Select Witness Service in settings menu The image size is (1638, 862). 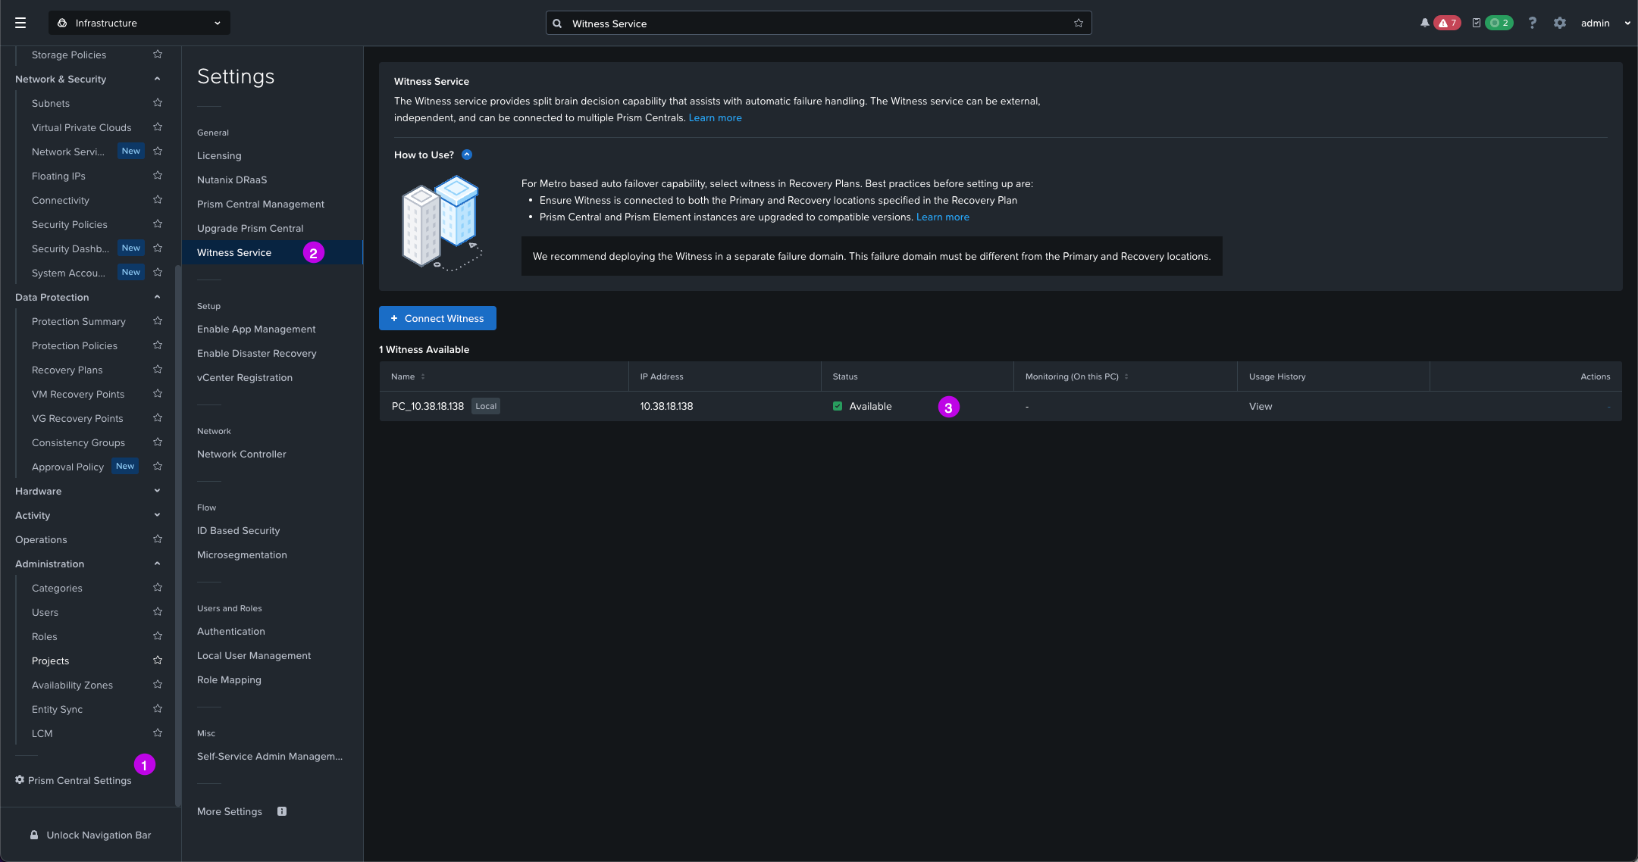click(272, 252)
